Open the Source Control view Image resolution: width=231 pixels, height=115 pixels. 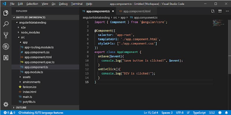[x=6, y=35]
